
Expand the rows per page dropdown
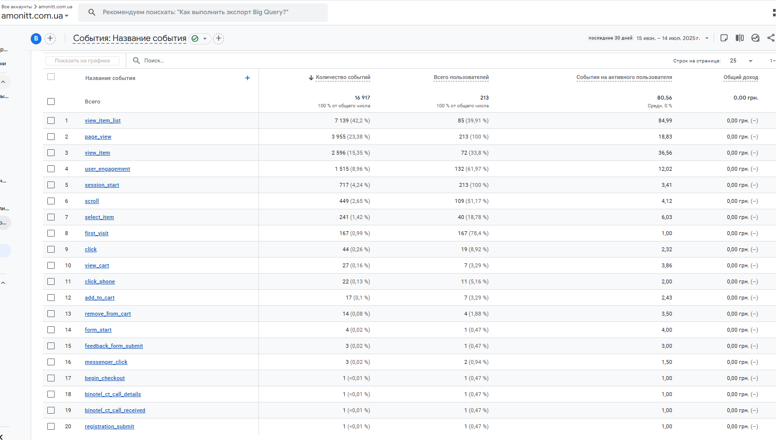point(741,61)
